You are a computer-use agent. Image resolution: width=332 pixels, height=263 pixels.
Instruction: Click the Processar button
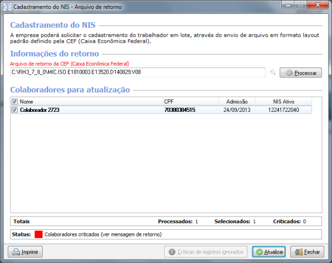(300, 73)
